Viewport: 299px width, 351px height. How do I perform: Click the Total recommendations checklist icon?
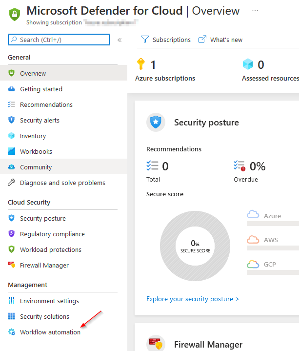tap(152, 166)
